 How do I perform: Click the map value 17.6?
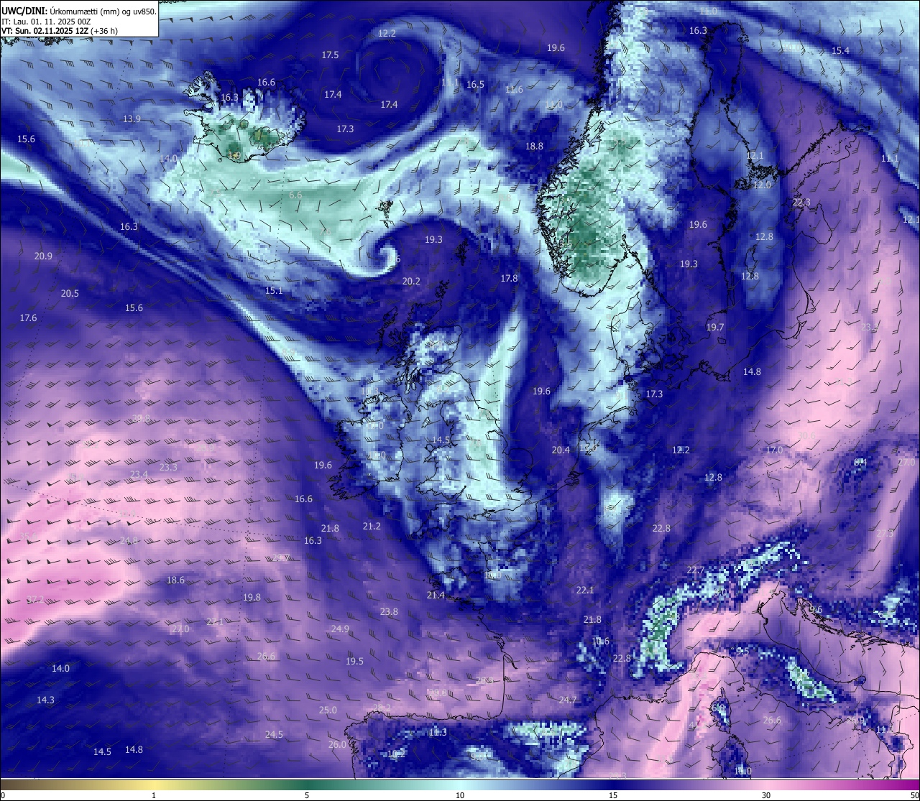coord(28,318)
